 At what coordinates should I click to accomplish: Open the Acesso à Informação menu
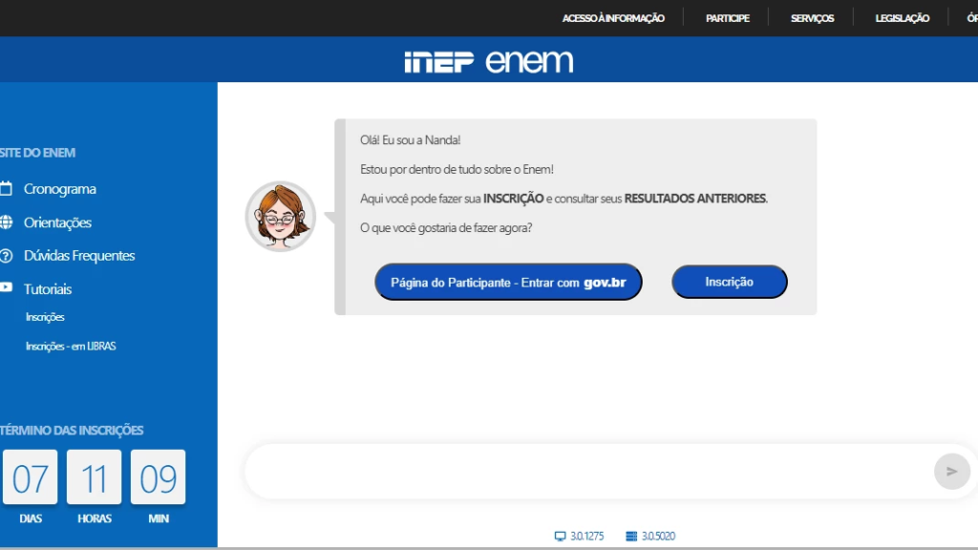pyautogui.click(x=613, y=18)
